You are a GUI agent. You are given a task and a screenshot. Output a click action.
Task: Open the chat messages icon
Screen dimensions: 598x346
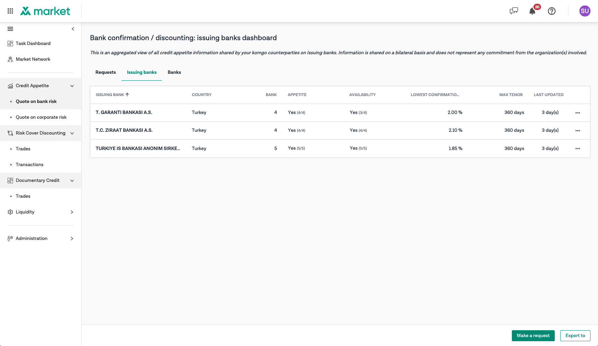pyautogui.click(x=514, y=11)
